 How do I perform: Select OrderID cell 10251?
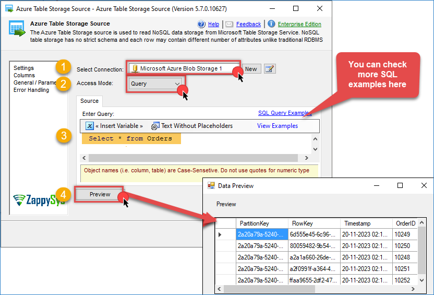(405, 269)
